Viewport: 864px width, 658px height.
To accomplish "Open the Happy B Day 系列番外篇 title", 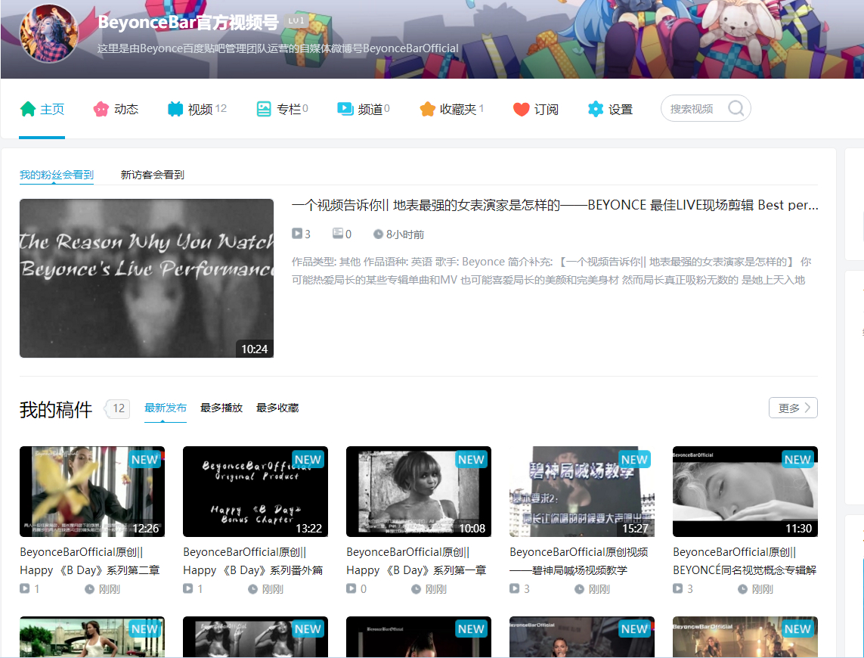I will coord(253,561).
